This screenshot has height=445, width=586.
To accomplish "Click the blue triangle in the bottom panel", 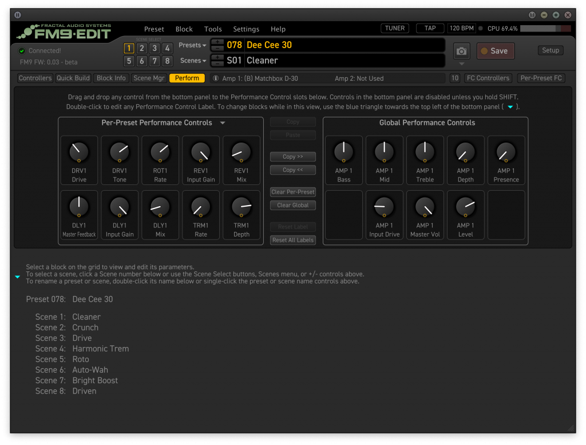I will click(x=17, y=277).
